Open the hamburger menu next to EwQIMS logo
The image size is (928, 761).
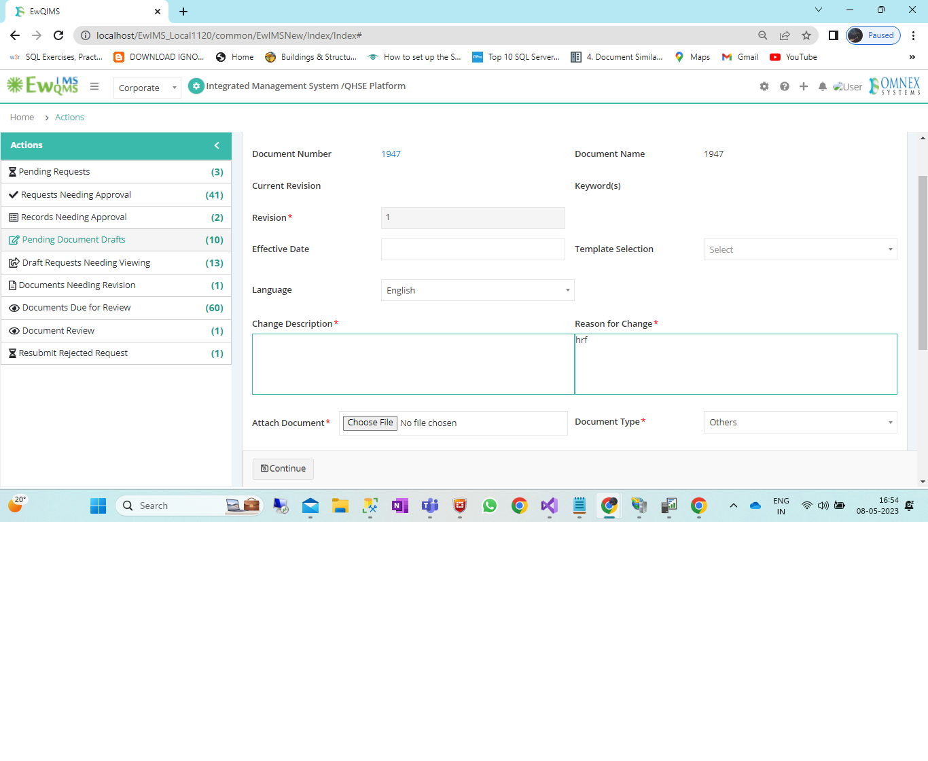[94, 86]
